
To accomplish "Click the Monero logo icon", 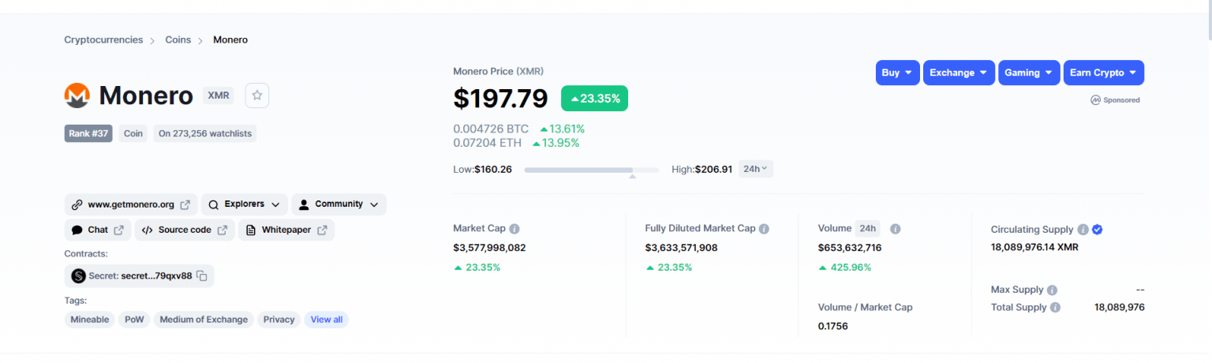I will tap(77, 95).
